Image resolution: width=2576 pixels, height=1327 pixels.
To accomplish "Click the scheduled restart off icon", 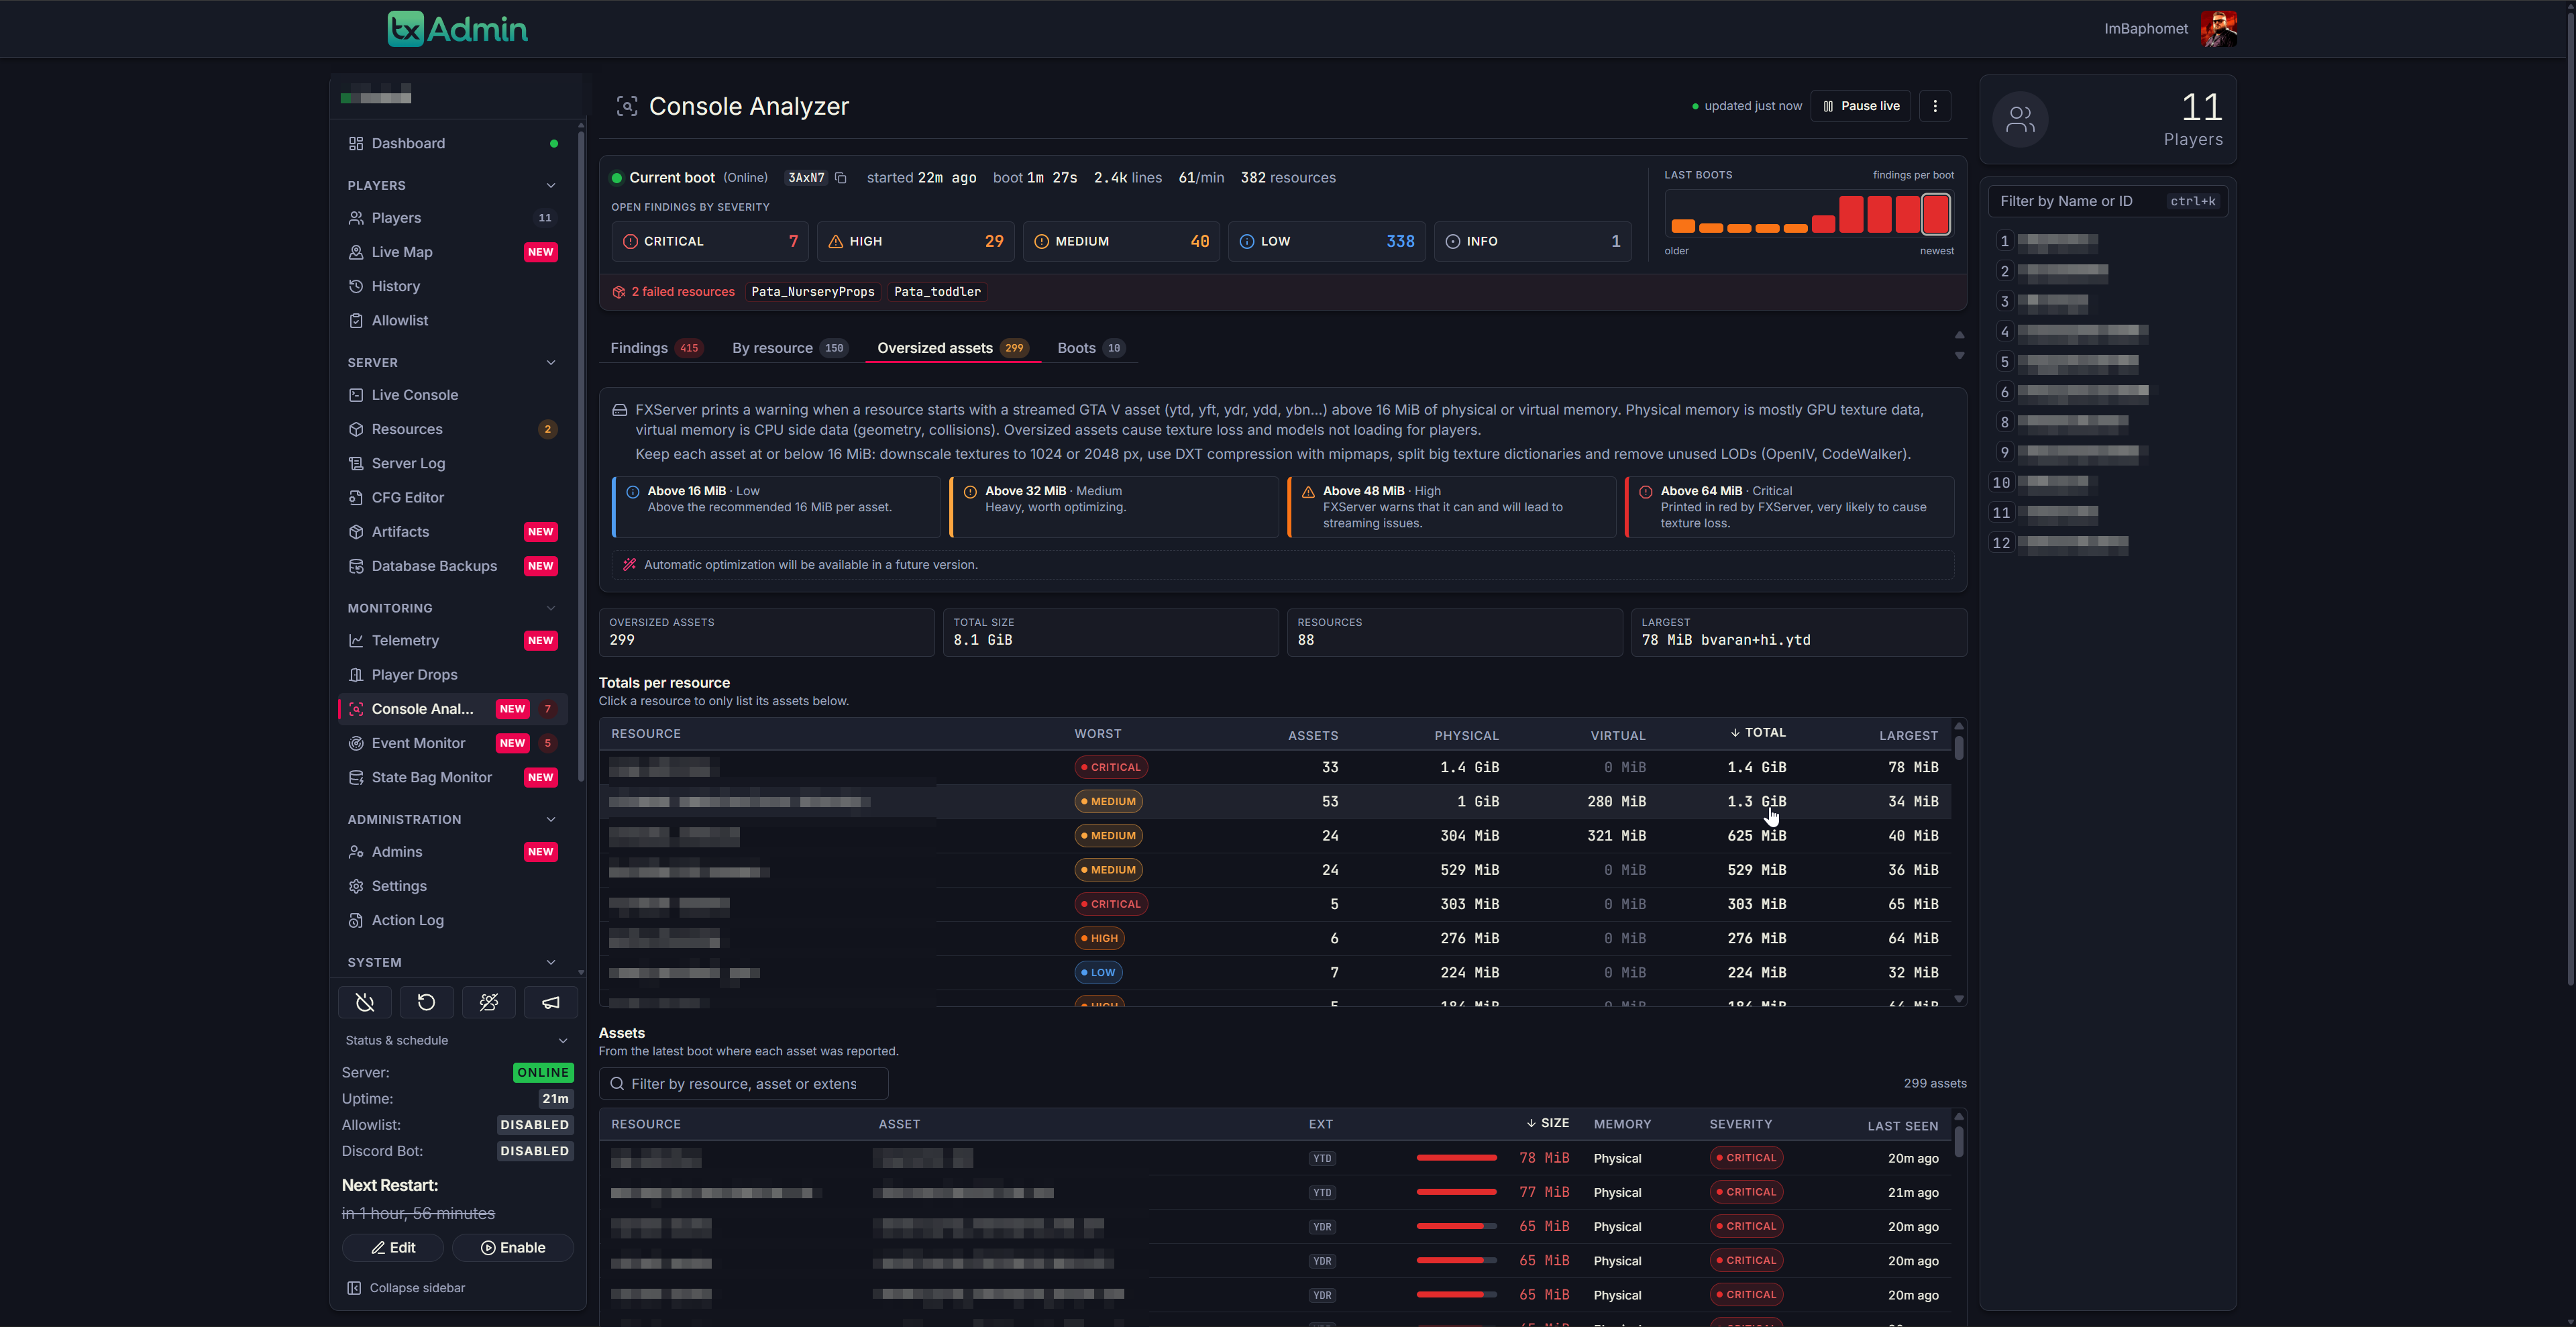I will pos(365,1002).
